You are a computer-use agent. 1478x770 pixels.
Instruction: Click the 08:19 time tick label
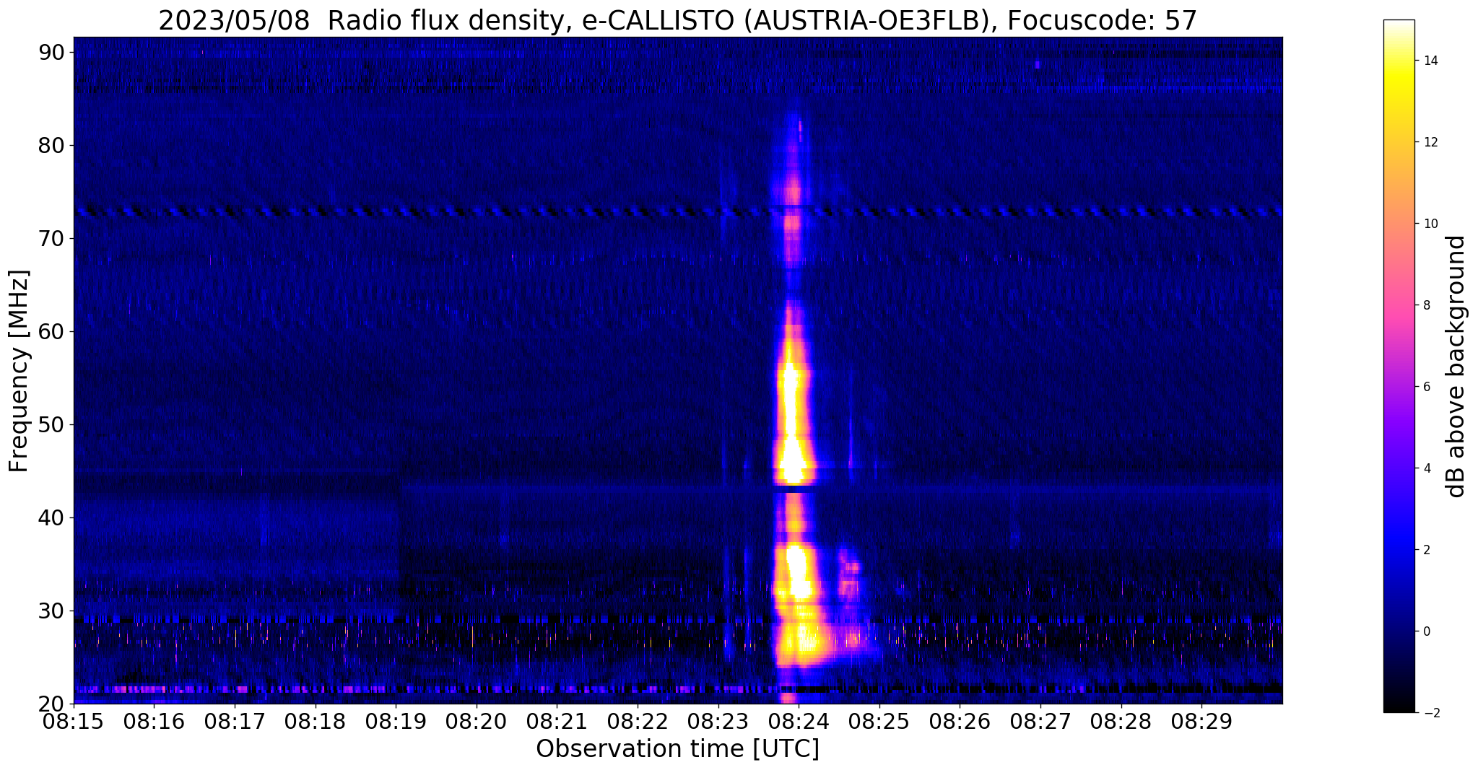tap(396, 722)
